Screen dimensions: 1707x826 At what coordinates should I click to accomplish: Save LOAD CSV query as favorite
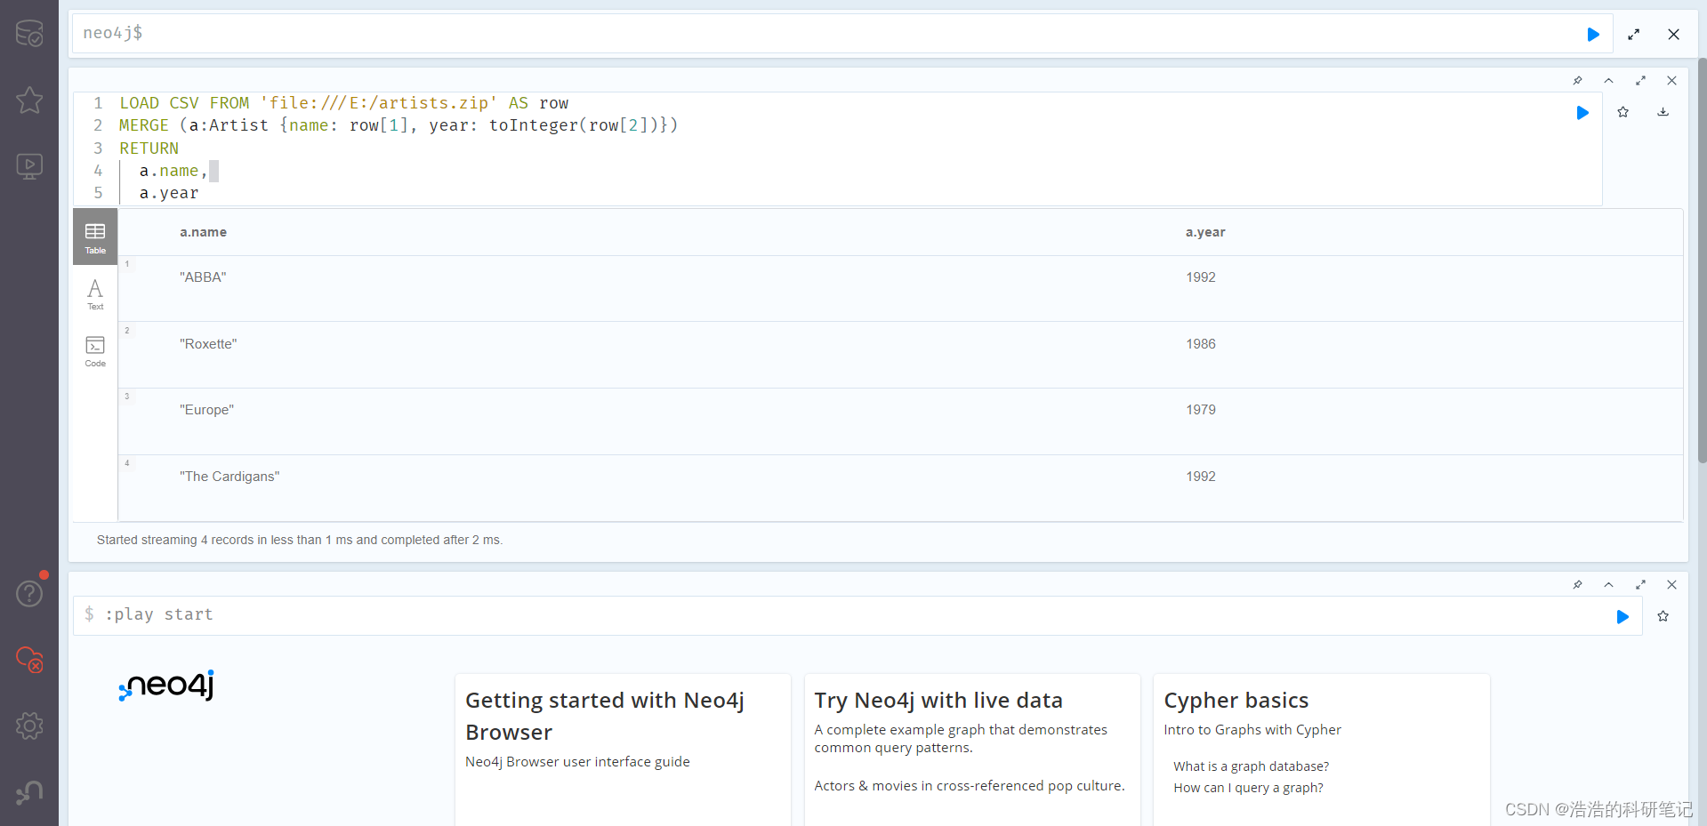[1622, 112]
